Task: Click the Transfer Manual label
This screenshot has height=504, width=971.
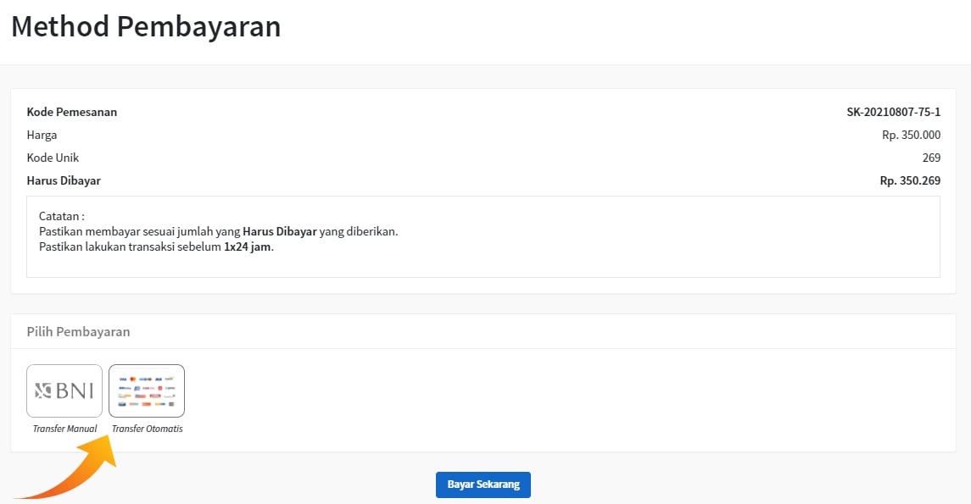Action: point(64,429)
